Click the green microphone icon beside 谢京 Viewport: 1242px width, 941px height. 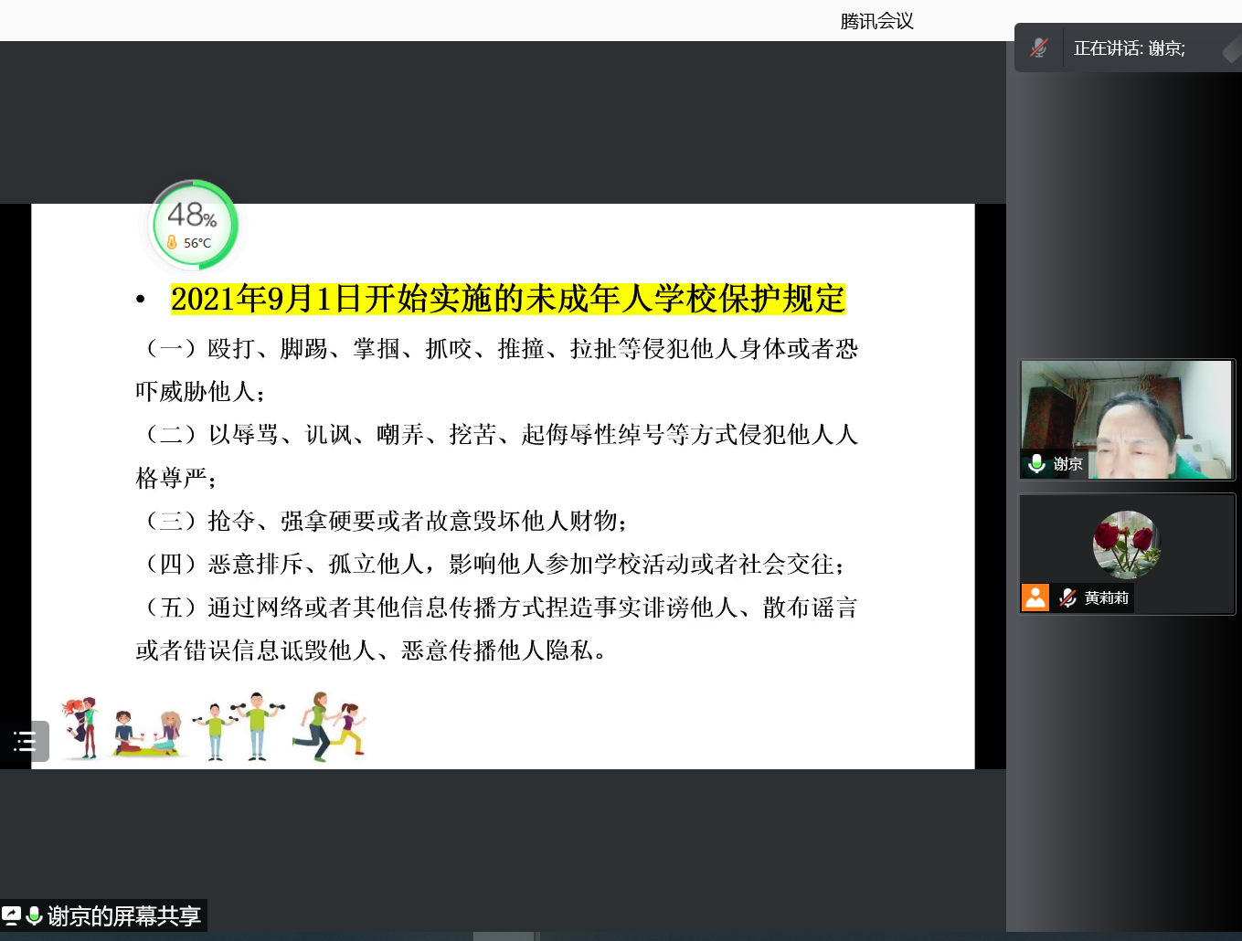(x=1036, y=464)
